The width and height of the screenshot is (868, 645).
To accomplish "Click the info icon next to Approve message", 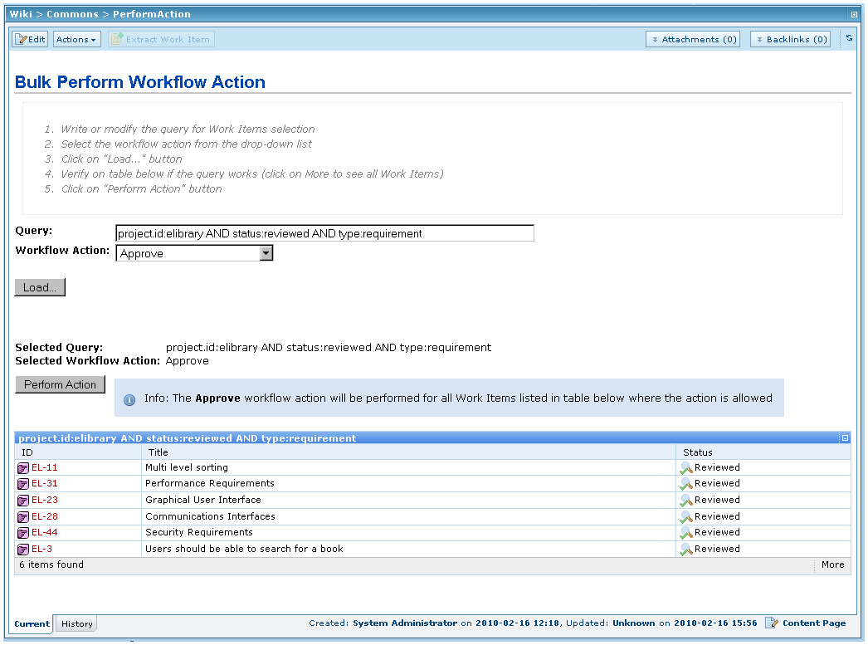I will (x=129, y=400).
